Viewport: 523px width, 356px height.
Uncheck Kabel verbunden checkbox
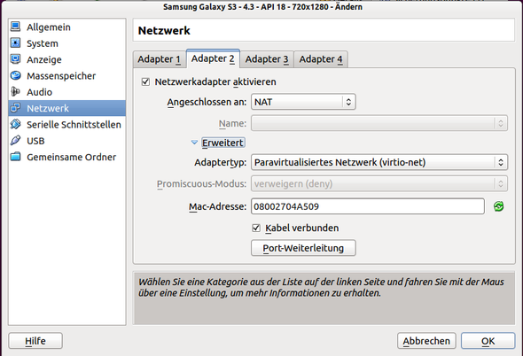256,228
